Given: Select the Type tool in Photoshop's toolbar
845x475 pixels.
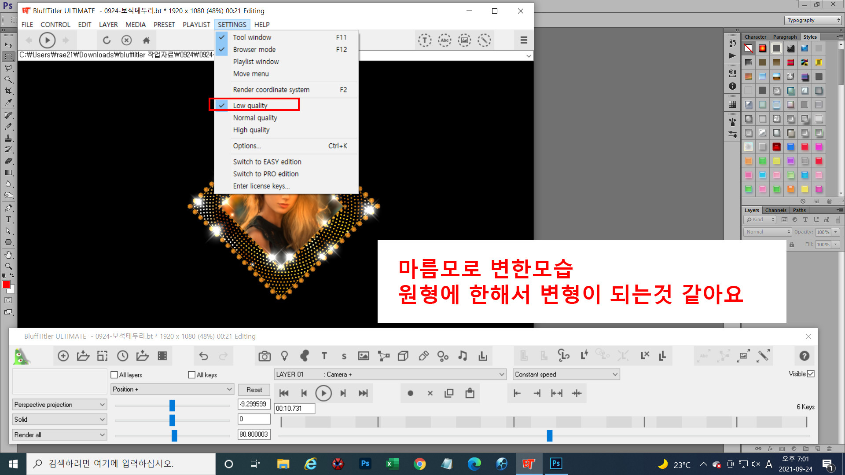Looking at the screenshot, I should pyautogui.click(x=8, y=219).
